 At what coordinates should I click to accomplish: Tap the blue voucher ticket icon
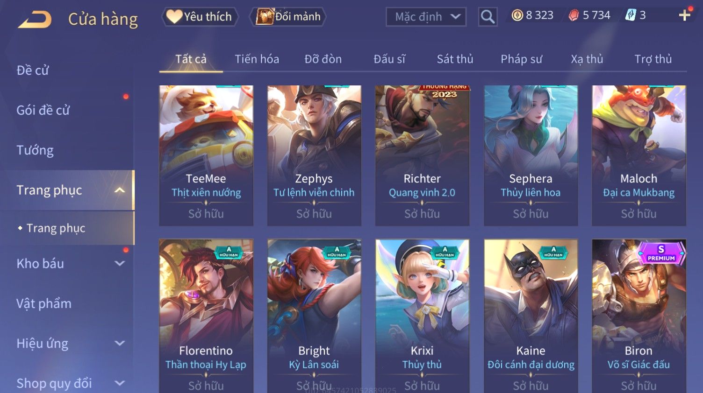631,15
